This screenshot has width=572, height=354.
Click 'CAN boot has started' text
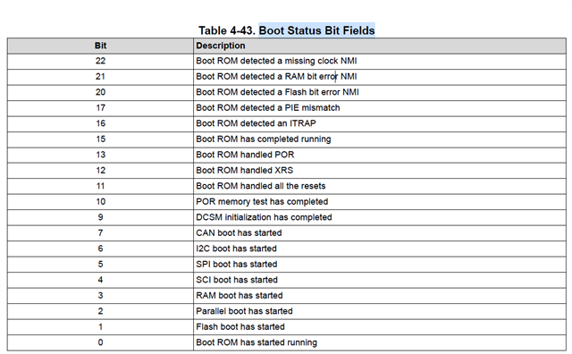(239, 232)
